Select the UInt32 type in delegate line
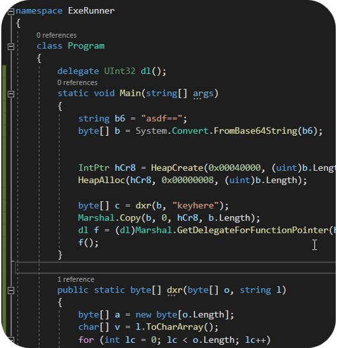The width and height of the screenshot is (337, 348). [120, 71]
